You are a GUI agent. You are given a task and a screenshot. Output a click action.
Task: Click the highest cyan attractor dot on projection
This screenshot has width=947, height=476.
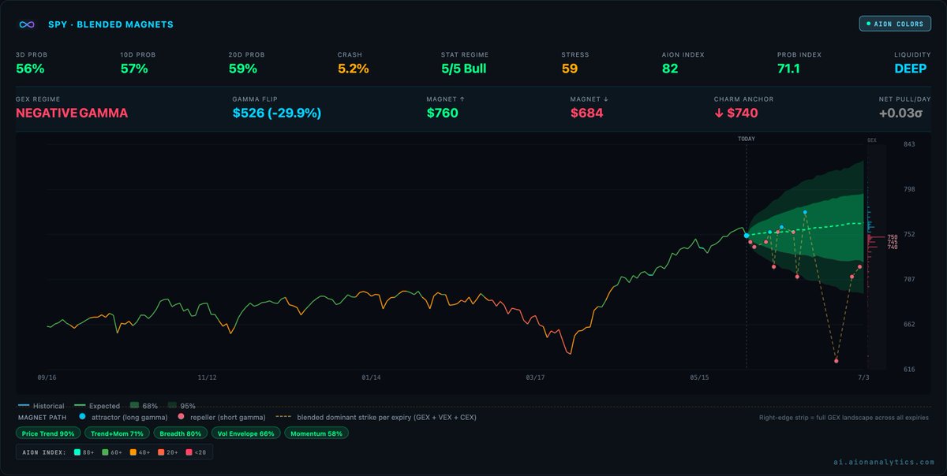[805, 213]
